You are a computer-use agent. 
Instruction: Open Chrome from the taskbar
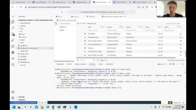[x=53, y=107]
